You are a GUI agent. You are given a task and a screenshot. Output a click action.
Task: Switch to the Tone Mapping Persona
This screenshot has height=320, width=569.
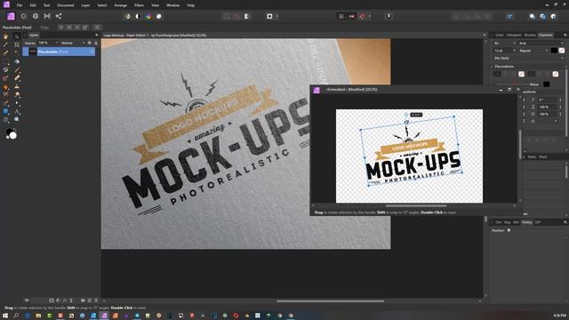point(47,16)
